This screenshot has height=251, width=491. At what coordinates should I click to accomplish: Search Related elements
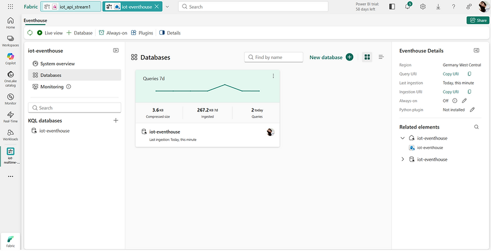coord(476,127)
